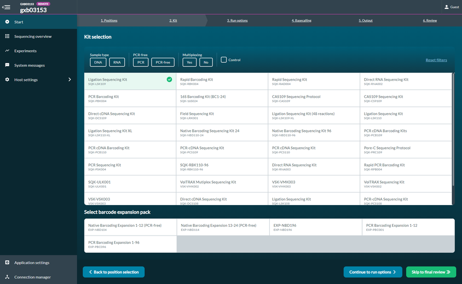
Task: Click the Reset filters link
Action: pos(436,60)
